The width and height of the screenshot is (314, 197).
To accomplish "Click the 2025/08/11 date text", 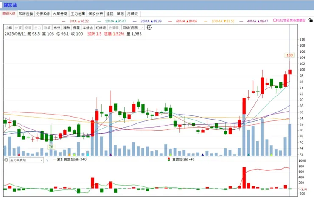I will point(15,34).
